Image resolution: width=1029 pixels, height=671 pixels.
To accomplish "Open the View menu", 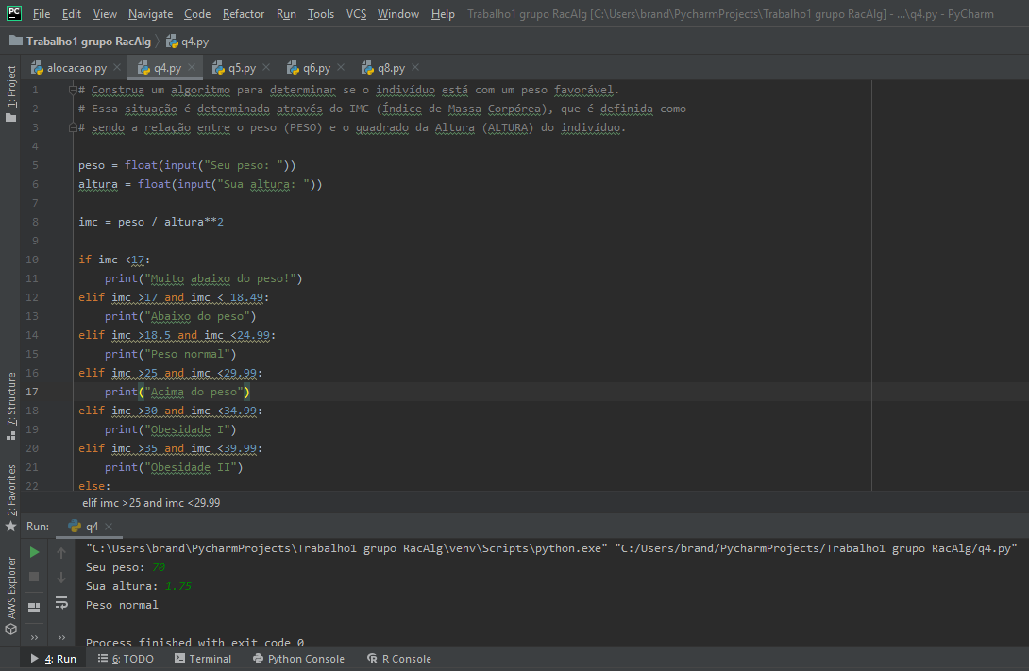I will [x=105, y=14].
